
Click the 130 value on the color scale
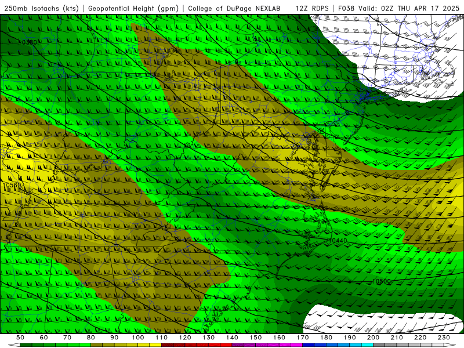[209, 338]
